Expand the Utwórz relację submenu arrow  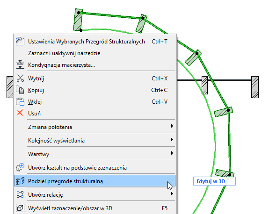172,194
